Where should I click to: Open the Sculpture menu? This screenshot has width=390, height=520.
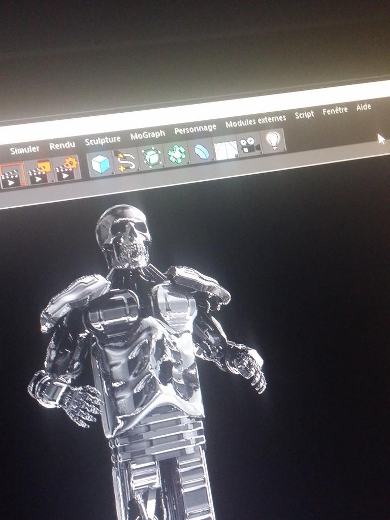coord(103,140)
